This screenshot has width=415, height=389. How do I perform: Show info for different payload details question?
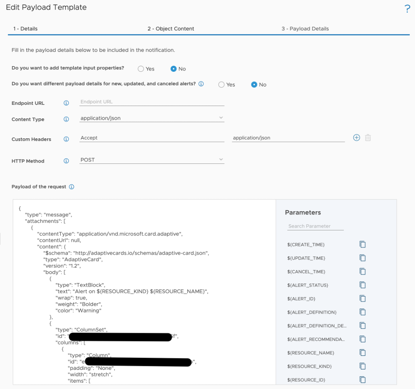pyautogui.click(x=201, y=84)
